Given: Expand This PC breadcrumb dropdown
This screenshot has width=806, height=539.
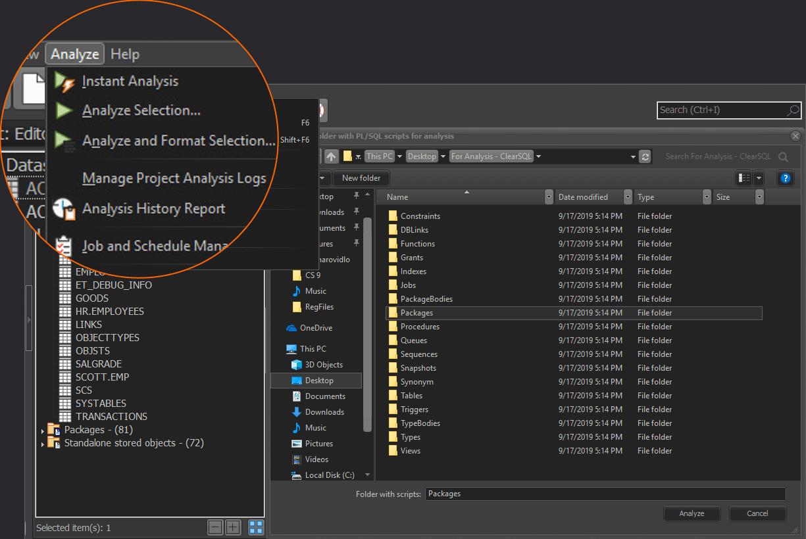Looking at the screenshot, I should coord(399,156).
